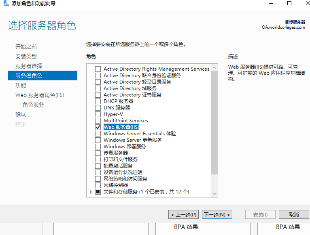Tick the Hyper-V role checkbox
The image size is (310, 235).
(x=98, y=114)
